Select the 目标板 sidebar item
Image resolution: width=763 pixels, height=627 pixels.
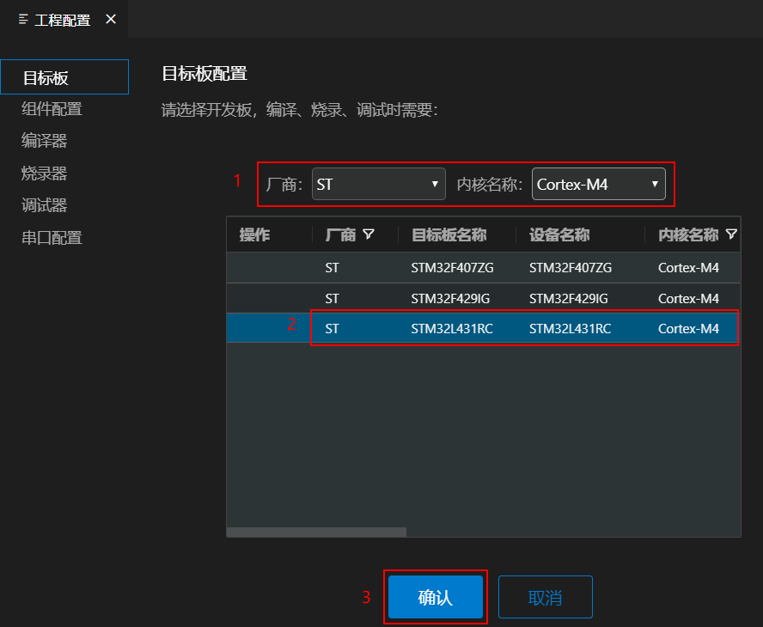coord(64,76)
